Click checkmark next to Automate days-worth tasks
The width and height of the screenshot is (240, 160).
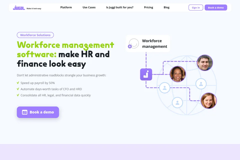18,89
